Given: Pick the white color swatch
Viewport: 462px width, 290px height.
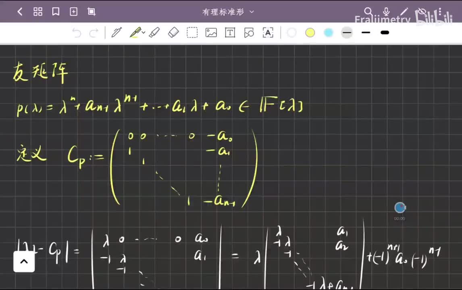Looking at the screenshot, I should 291,32.
